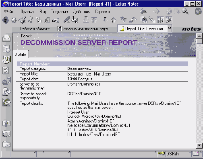
Task: Click the Print toolbar icon
Action: pos(22,20)
